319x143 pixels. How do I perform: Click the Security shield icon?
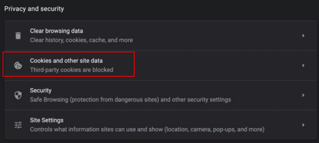click(x=18, y=95)
